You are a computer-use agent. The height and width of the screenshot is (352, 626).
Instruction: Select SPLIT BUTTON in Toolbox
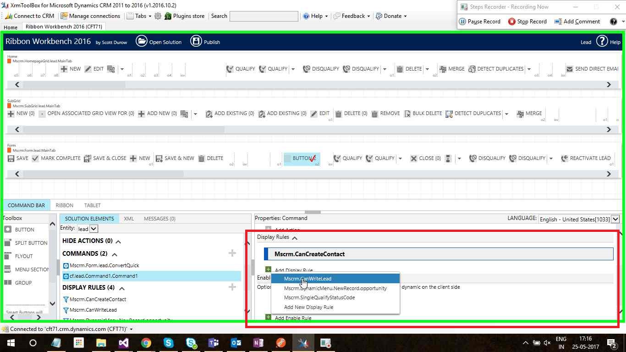click(x=26, y=243)
